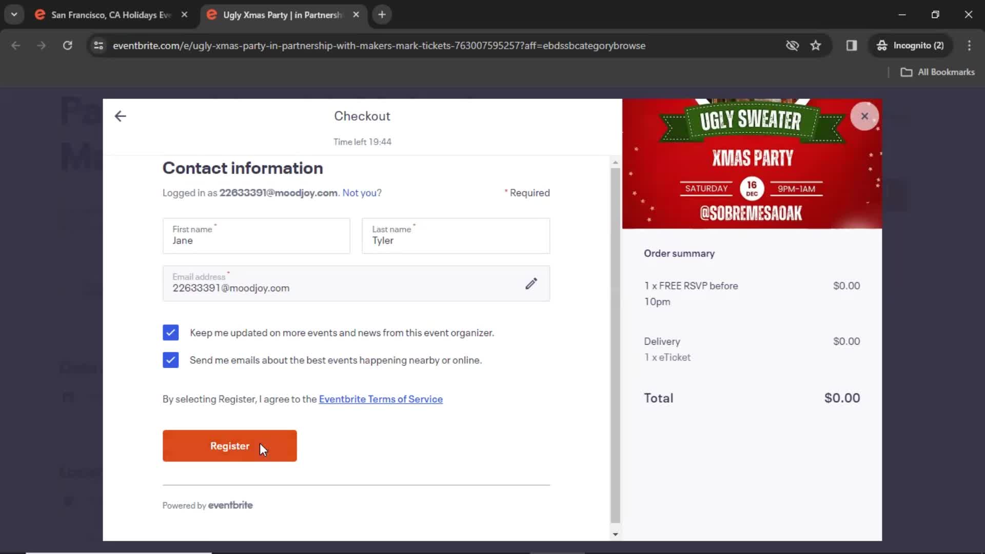985x554 pixels.
Task: Click the 'Eventbrite Terms of Service' link
Action: point(381,399)
